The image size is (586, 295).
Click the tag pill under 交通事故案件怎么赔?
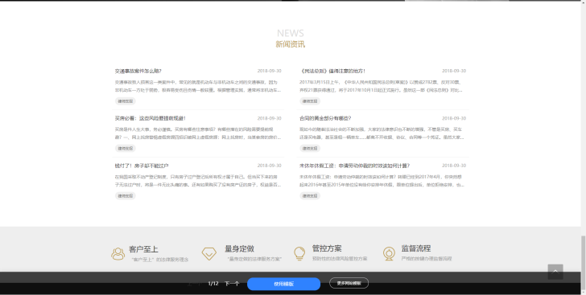pos(126,101)
